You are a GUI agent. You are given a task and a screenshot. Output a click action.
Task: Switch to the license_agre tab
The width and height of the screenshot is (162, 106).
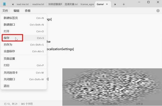(87, 4)
